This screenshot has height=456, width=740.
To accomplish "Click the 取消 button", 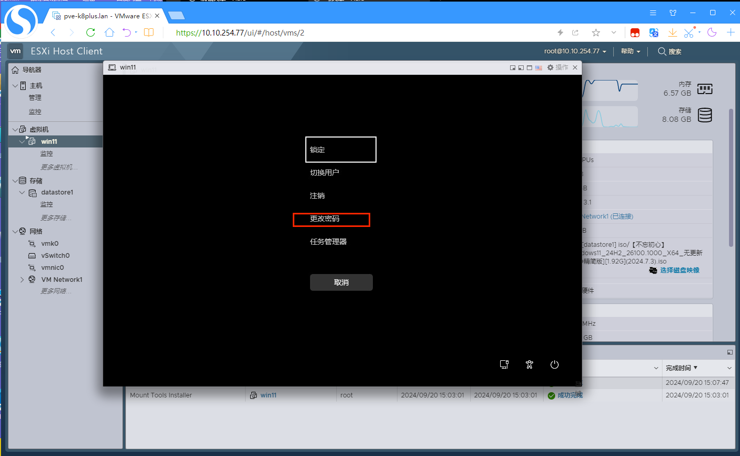I will [x=341, y=282].
